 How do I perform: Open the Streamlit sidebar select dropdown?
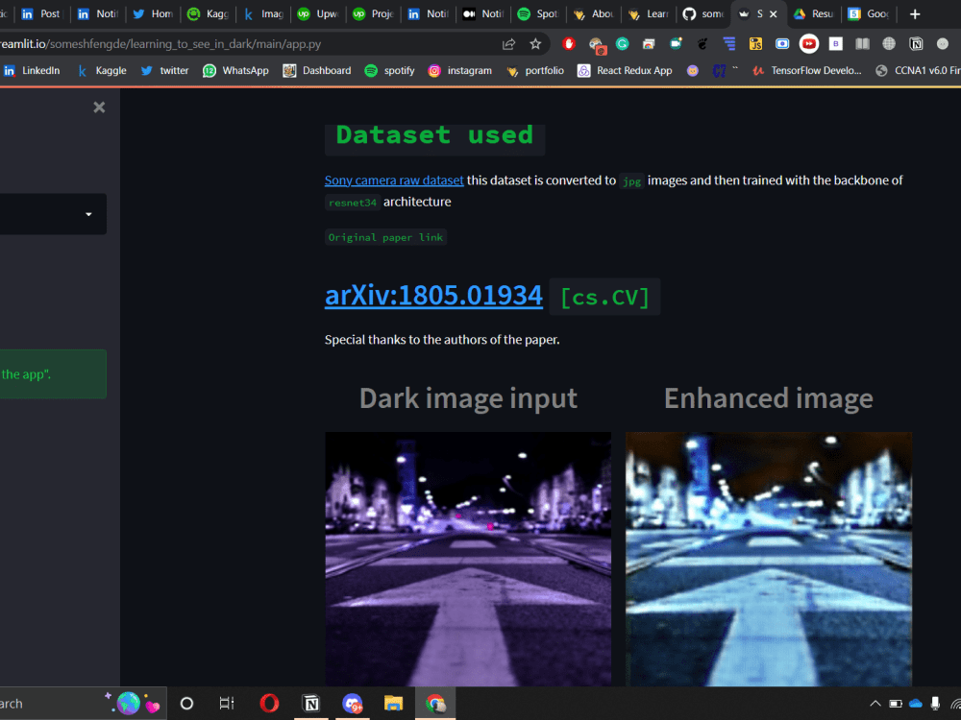coord(53,213)
